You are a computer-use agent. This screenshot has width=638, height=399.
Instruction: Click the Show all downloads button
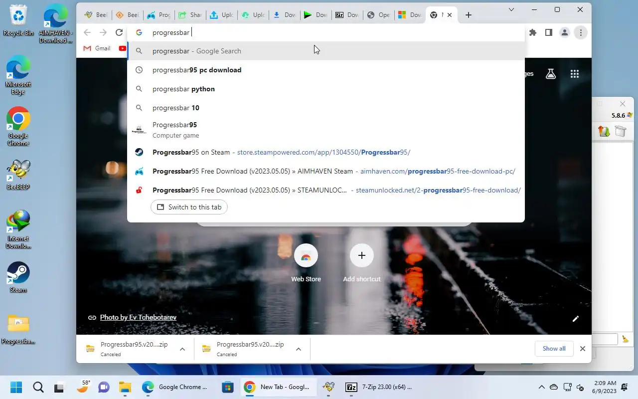coord(554,349)
